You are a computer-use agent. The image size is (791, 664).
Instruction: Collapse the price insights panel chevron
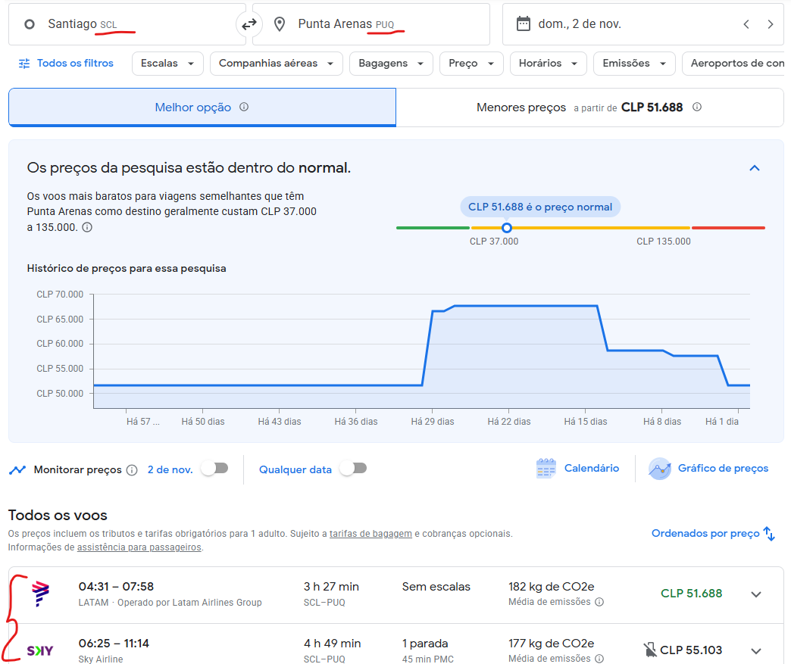pos(754,168)
